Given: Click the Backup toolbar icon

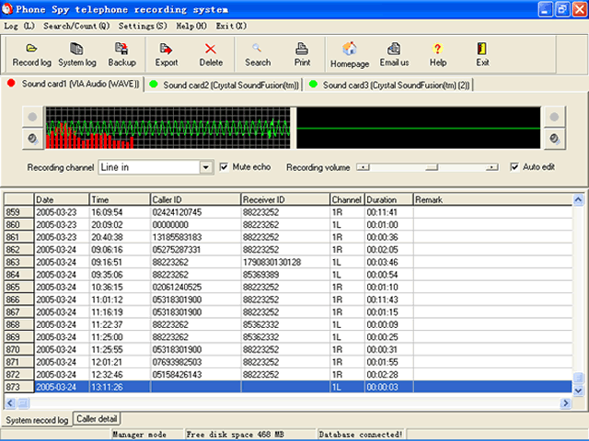Looking at the screenshot, I should [121, 55].
